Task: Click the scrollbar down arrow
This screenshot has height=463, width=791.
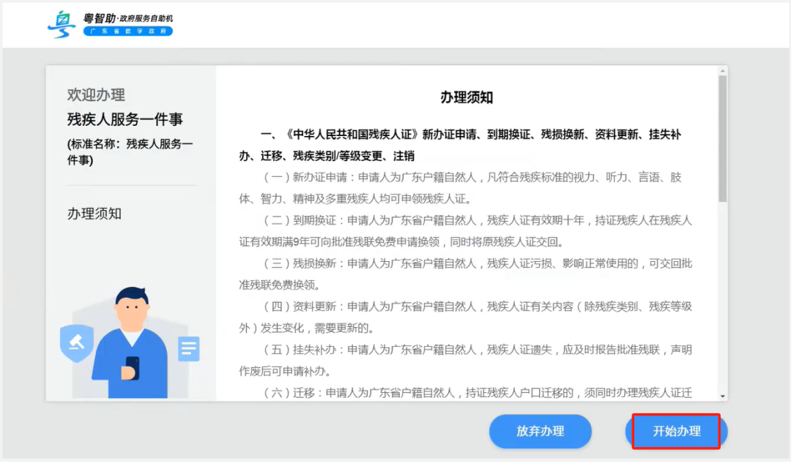Action: [x=724, y=395]
